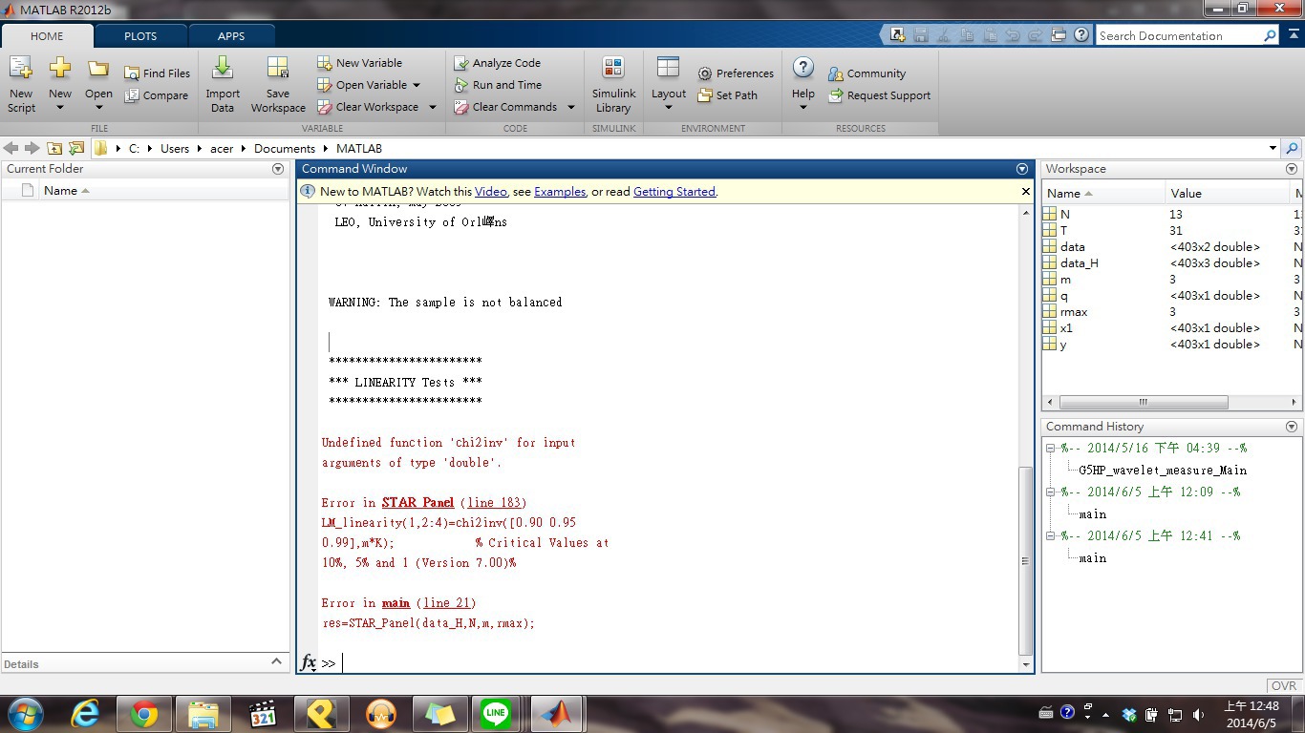Viewport: 1305px width, 733px height.
Task: Open the STAR_Panel error link
Action: pyautogui.click(x=418, y=503)
